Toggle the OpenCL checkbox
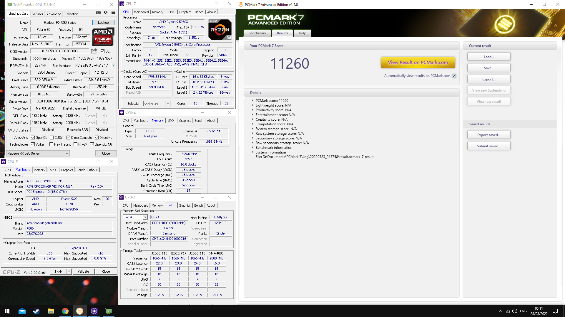 tap(33, 138)
